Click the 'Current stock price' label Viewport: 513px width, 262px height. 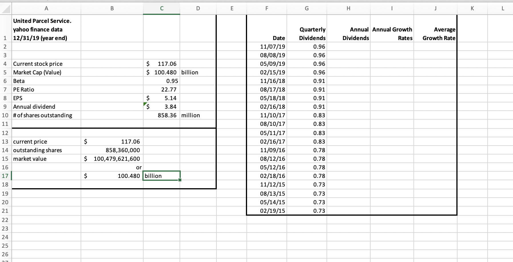(x=38, y=64)
